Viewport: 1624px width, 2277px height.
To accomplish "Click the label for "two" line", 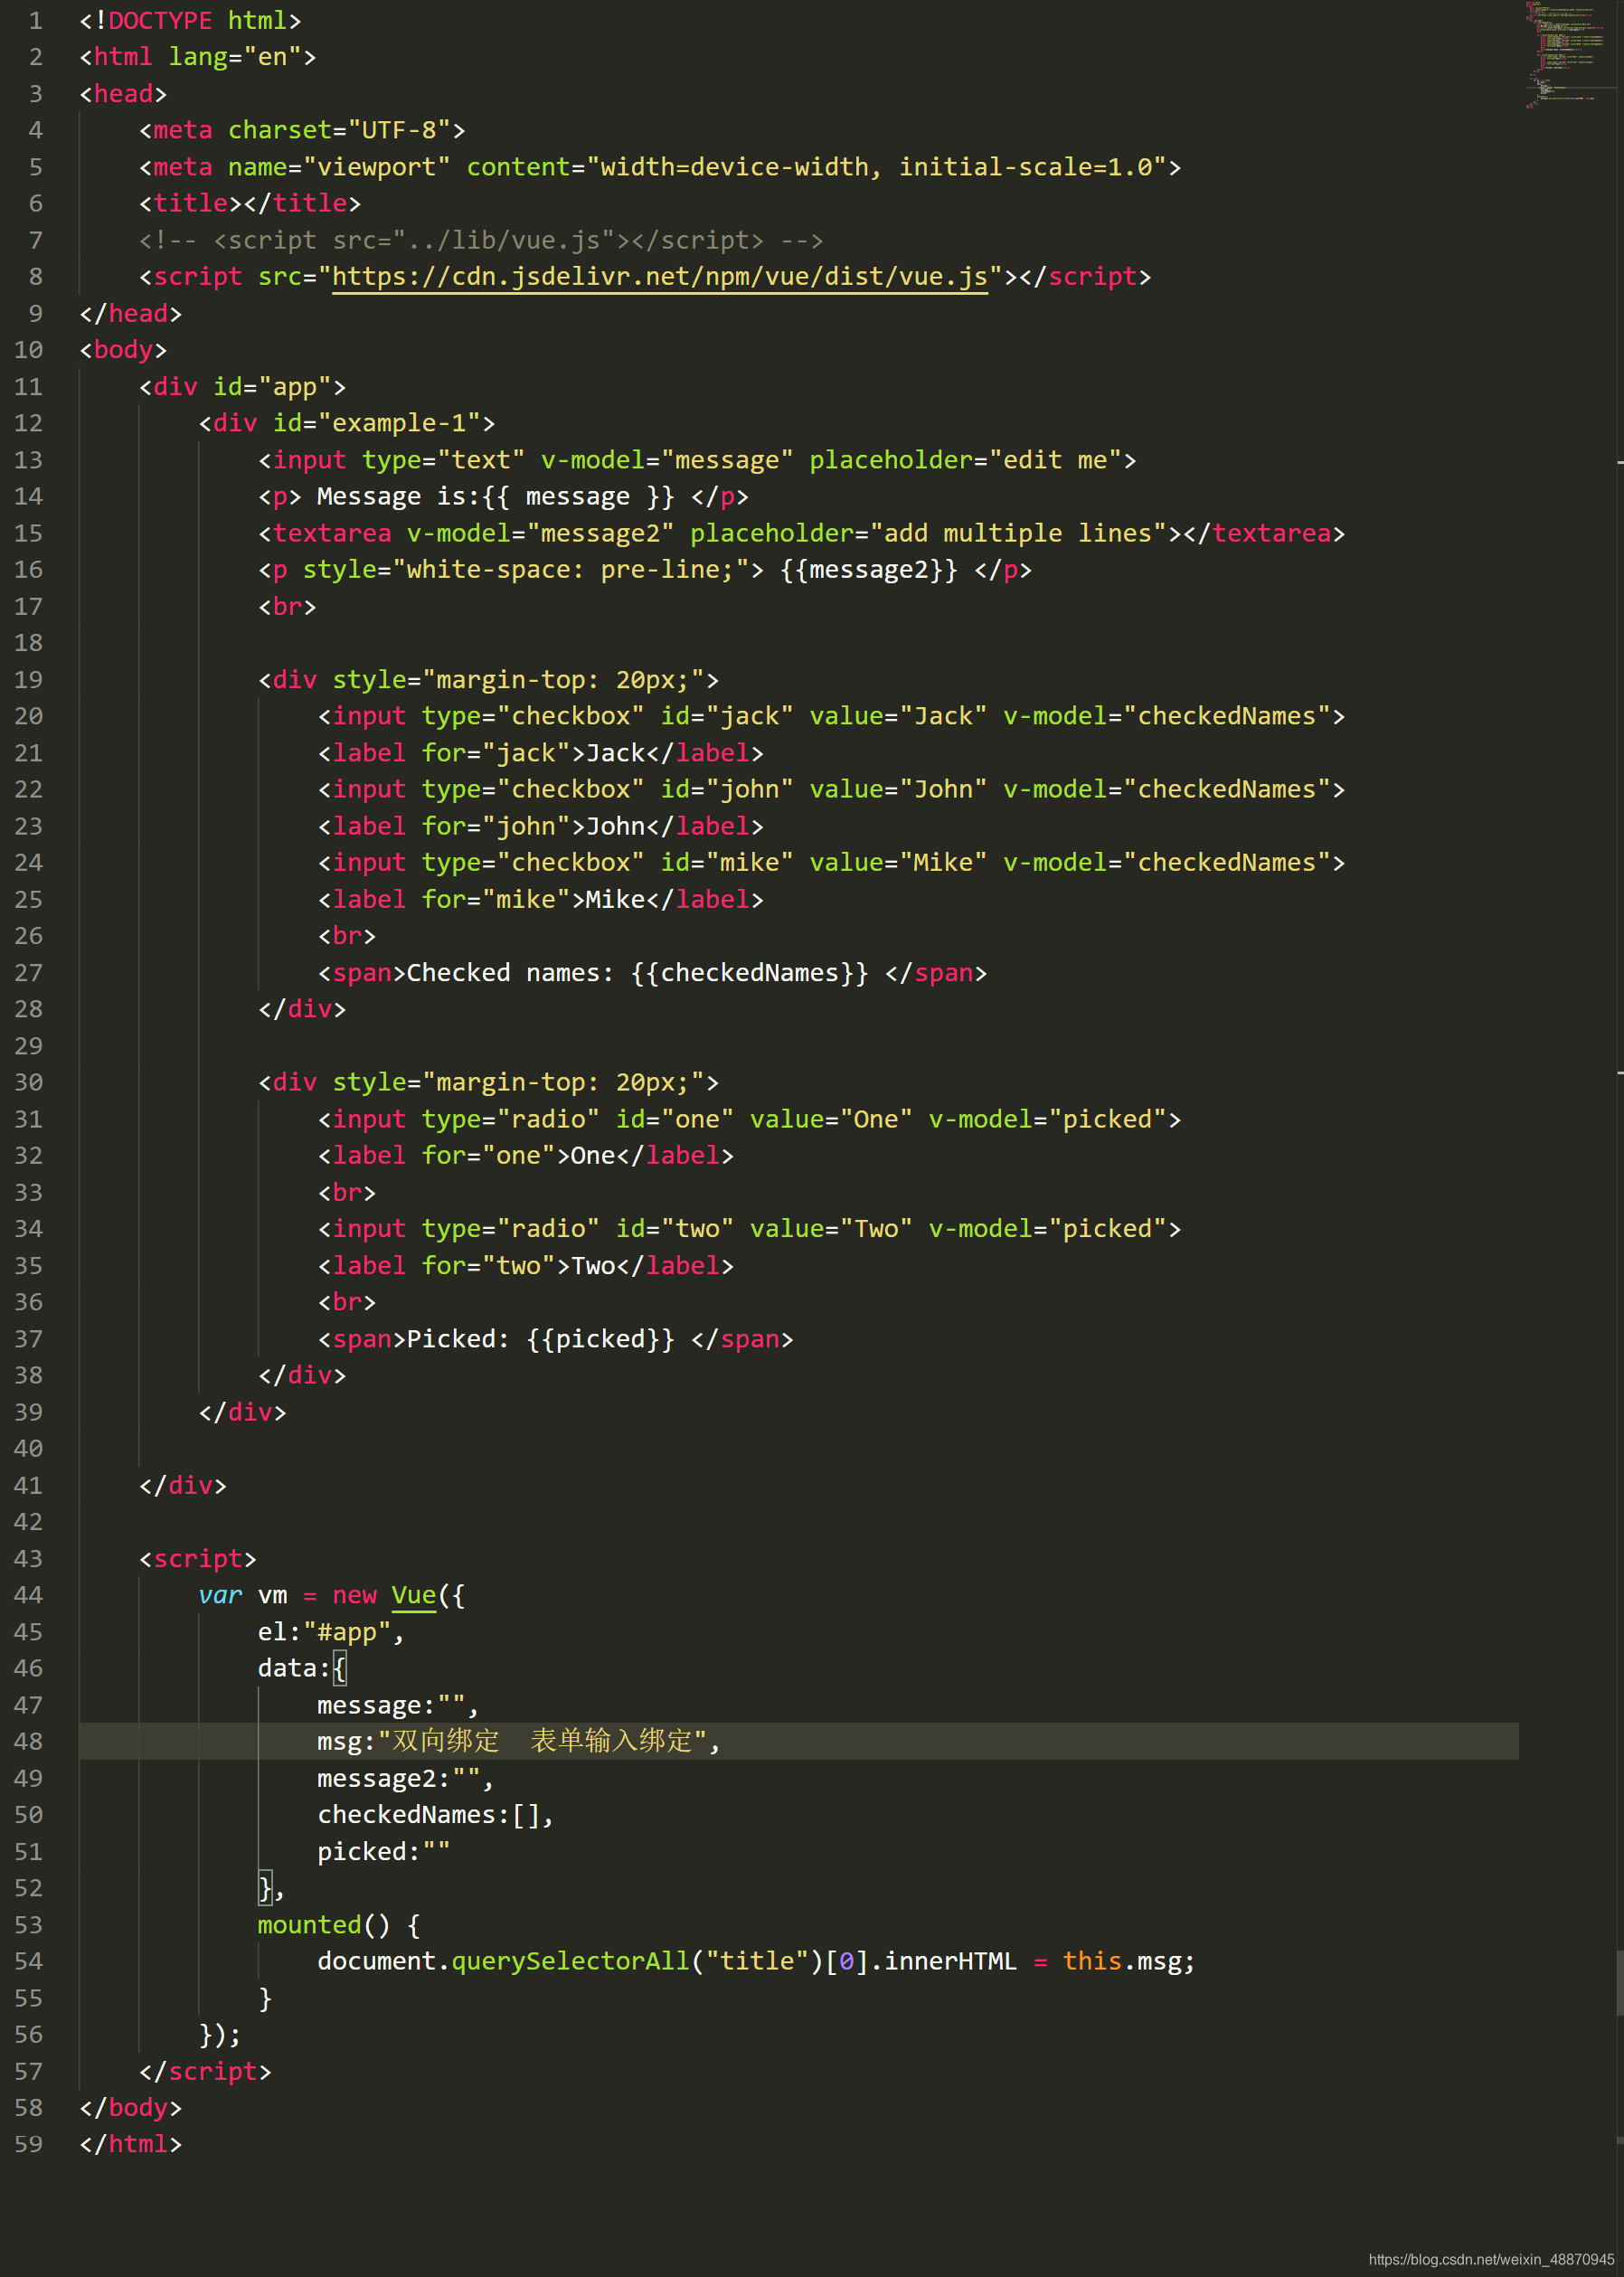I will pos(526,1265).
